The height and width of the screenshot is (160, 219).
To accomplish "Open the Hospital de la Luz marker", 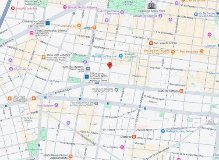I will pos(13,8).
